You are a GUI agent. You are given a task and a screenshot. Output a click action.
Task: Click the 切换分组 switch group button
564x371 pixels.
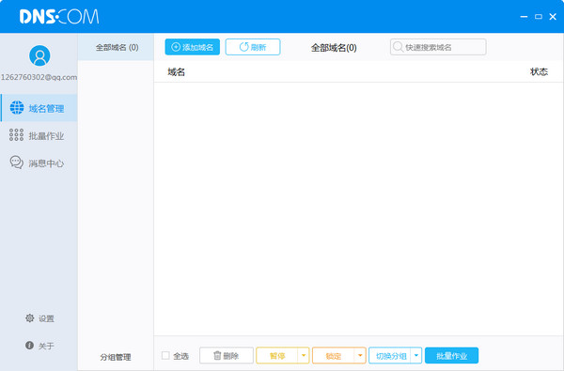click(390, 356)
